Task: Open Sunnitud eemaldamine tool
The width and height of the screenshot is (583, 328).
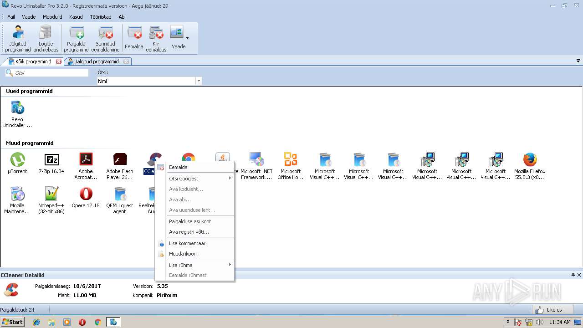Action: (105, 39)
